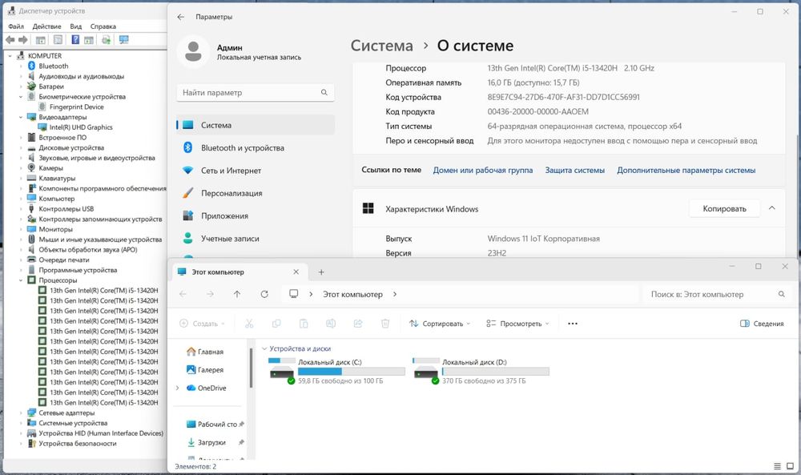Click the Поиск в: Этот компьютер search field
Image resolution: width=801 pixels, height=475 pixels.
pyautogui.click(x=717, y=294)
